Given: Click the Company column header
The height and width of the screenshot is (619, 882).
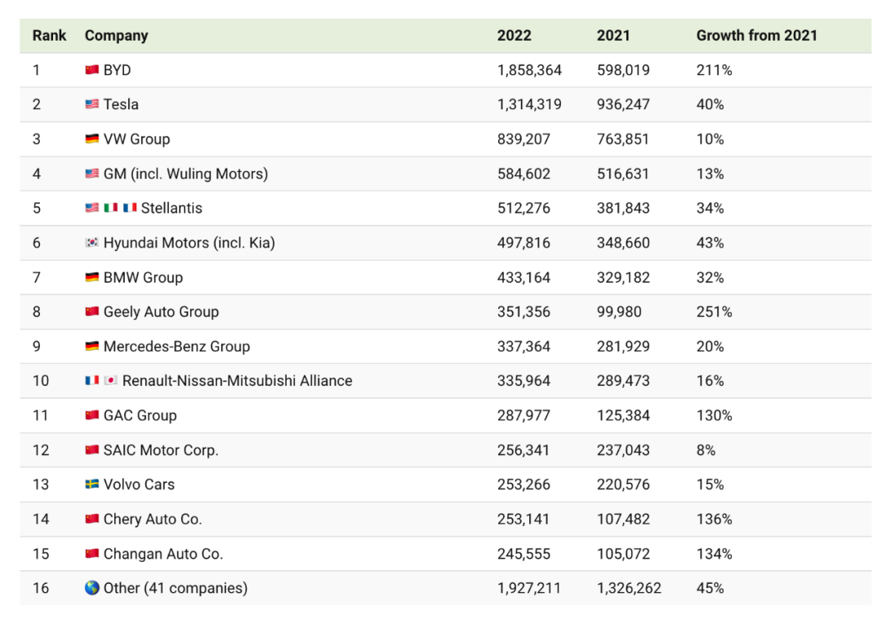Looking at the screenshot, I should 116,36.
